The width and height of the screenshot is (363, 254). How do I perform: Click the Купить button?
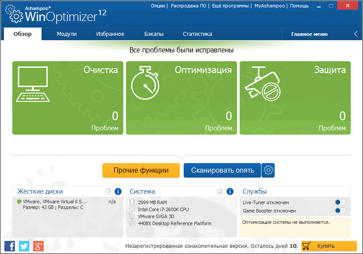[x=329, y=246]
